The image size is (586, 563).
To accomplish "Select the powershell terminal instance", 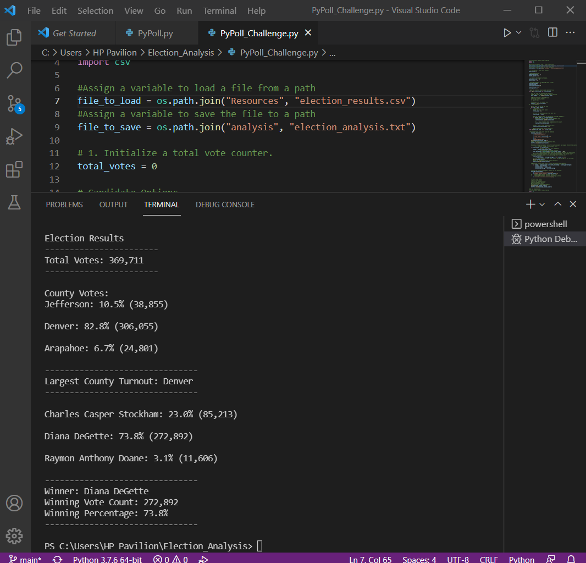I will pyautogui.click(x=545, y=224).
